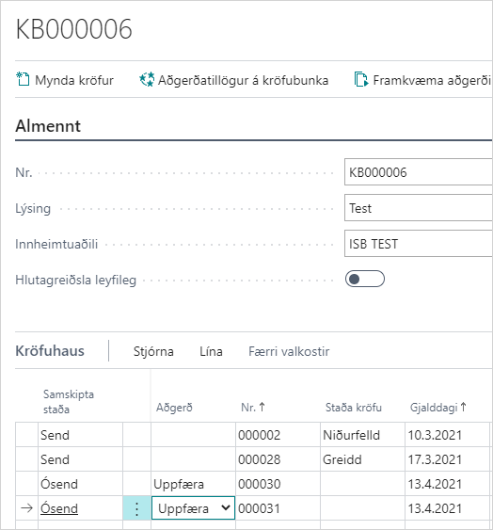Open the Lína menu
493x530 pixels.
click(211, 351)
